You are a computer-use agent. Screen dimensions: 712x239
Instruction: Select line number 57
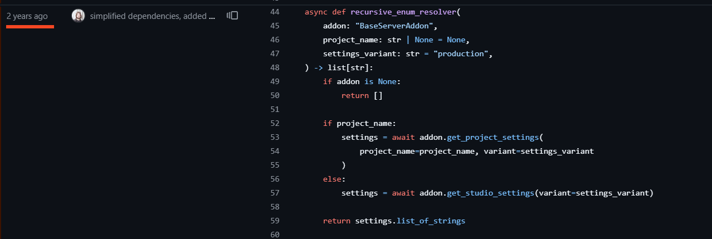click(x=274, y=193)
